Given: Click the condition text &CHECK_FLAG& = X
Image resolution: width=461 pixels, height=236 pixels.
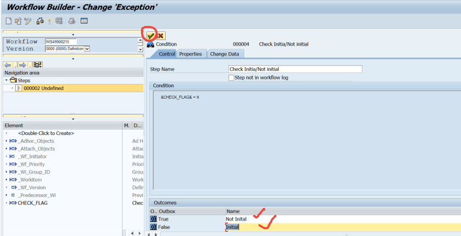Looking at the screenshot, I should tap(180, 97).
